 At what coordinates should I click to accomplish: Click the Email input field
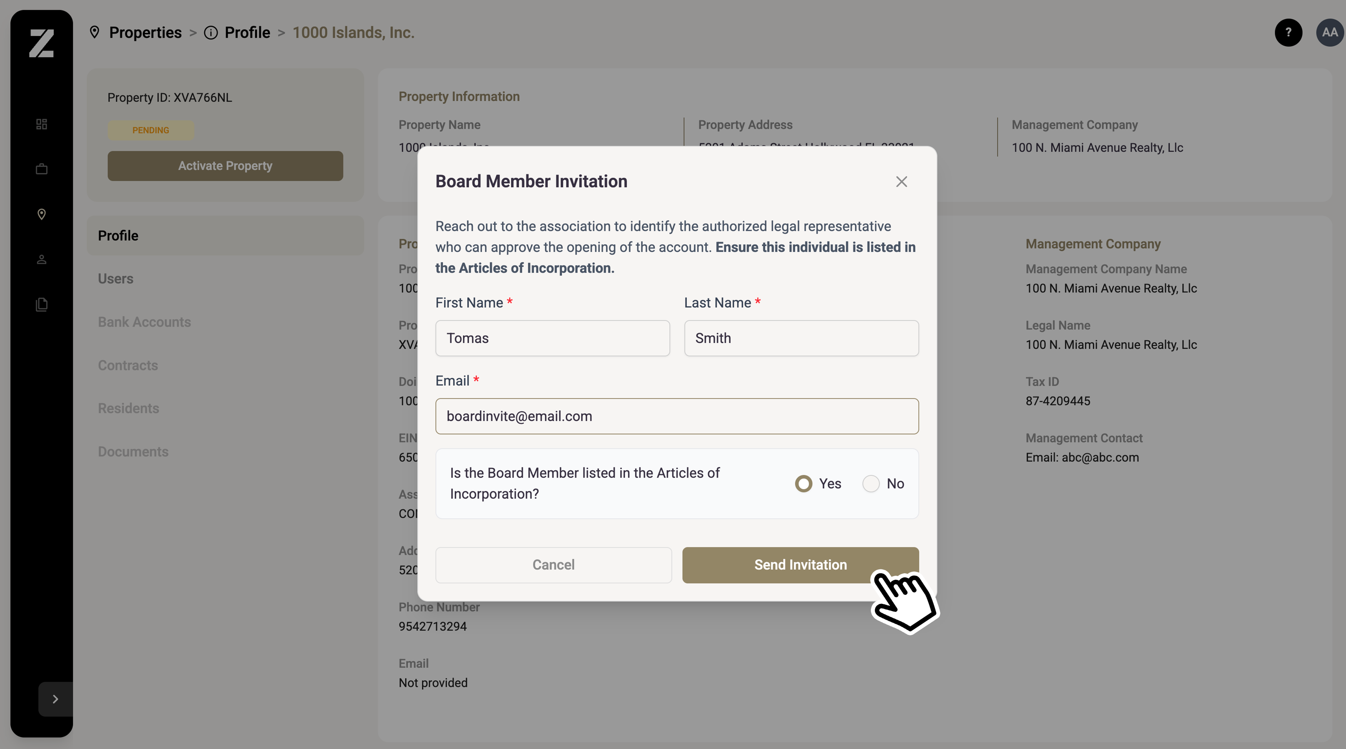tap(677, 416)
